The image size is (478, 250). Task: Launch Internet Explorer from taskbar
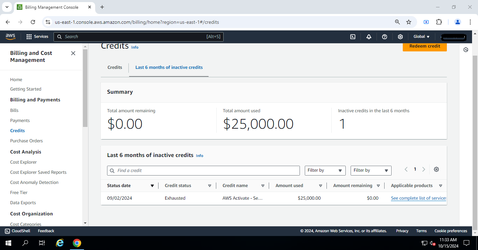pos(60,243)
